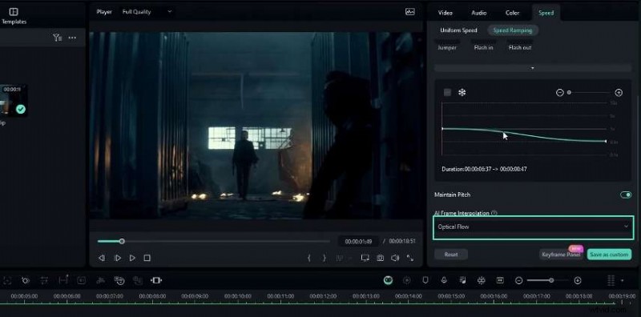641x317 pixels.
Task: Switch to the Audio tab
Action: (478, 13)
